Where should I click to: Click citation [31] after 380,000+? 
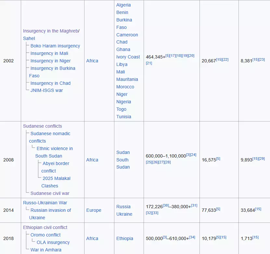[x=194, y=205]
